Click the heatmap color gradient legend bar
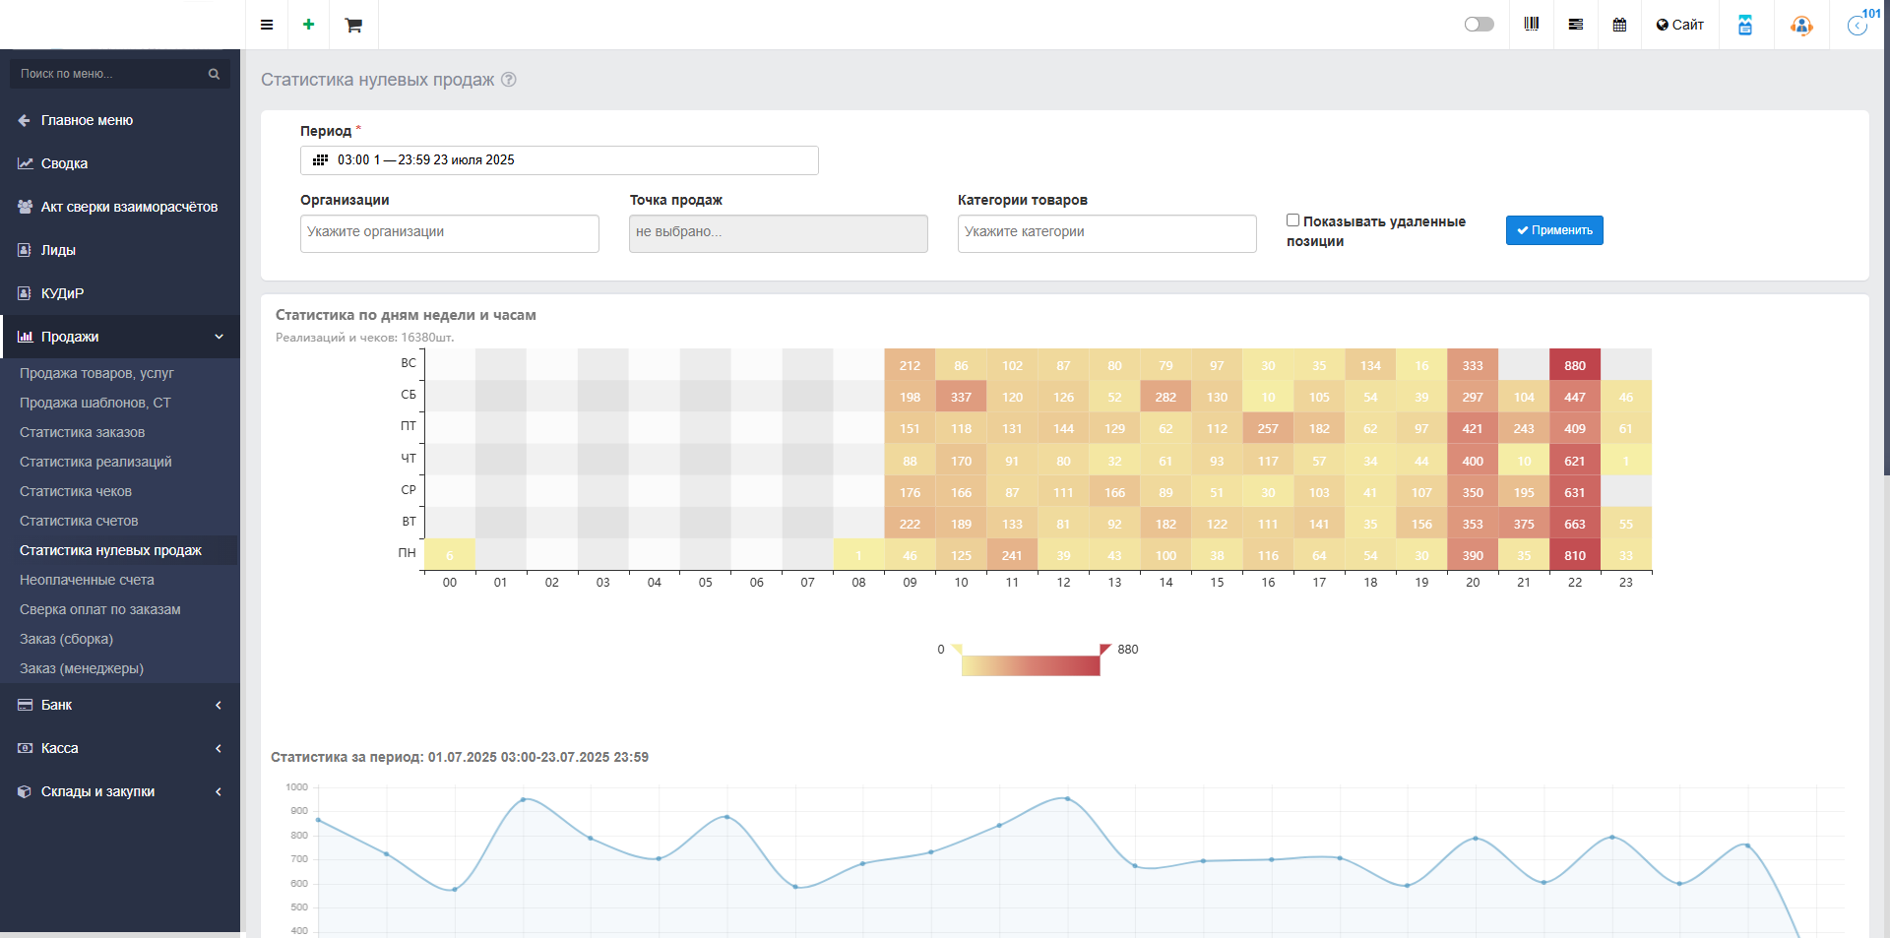This screenshot has height=938, width=1890. click(x=1031, y=665)
